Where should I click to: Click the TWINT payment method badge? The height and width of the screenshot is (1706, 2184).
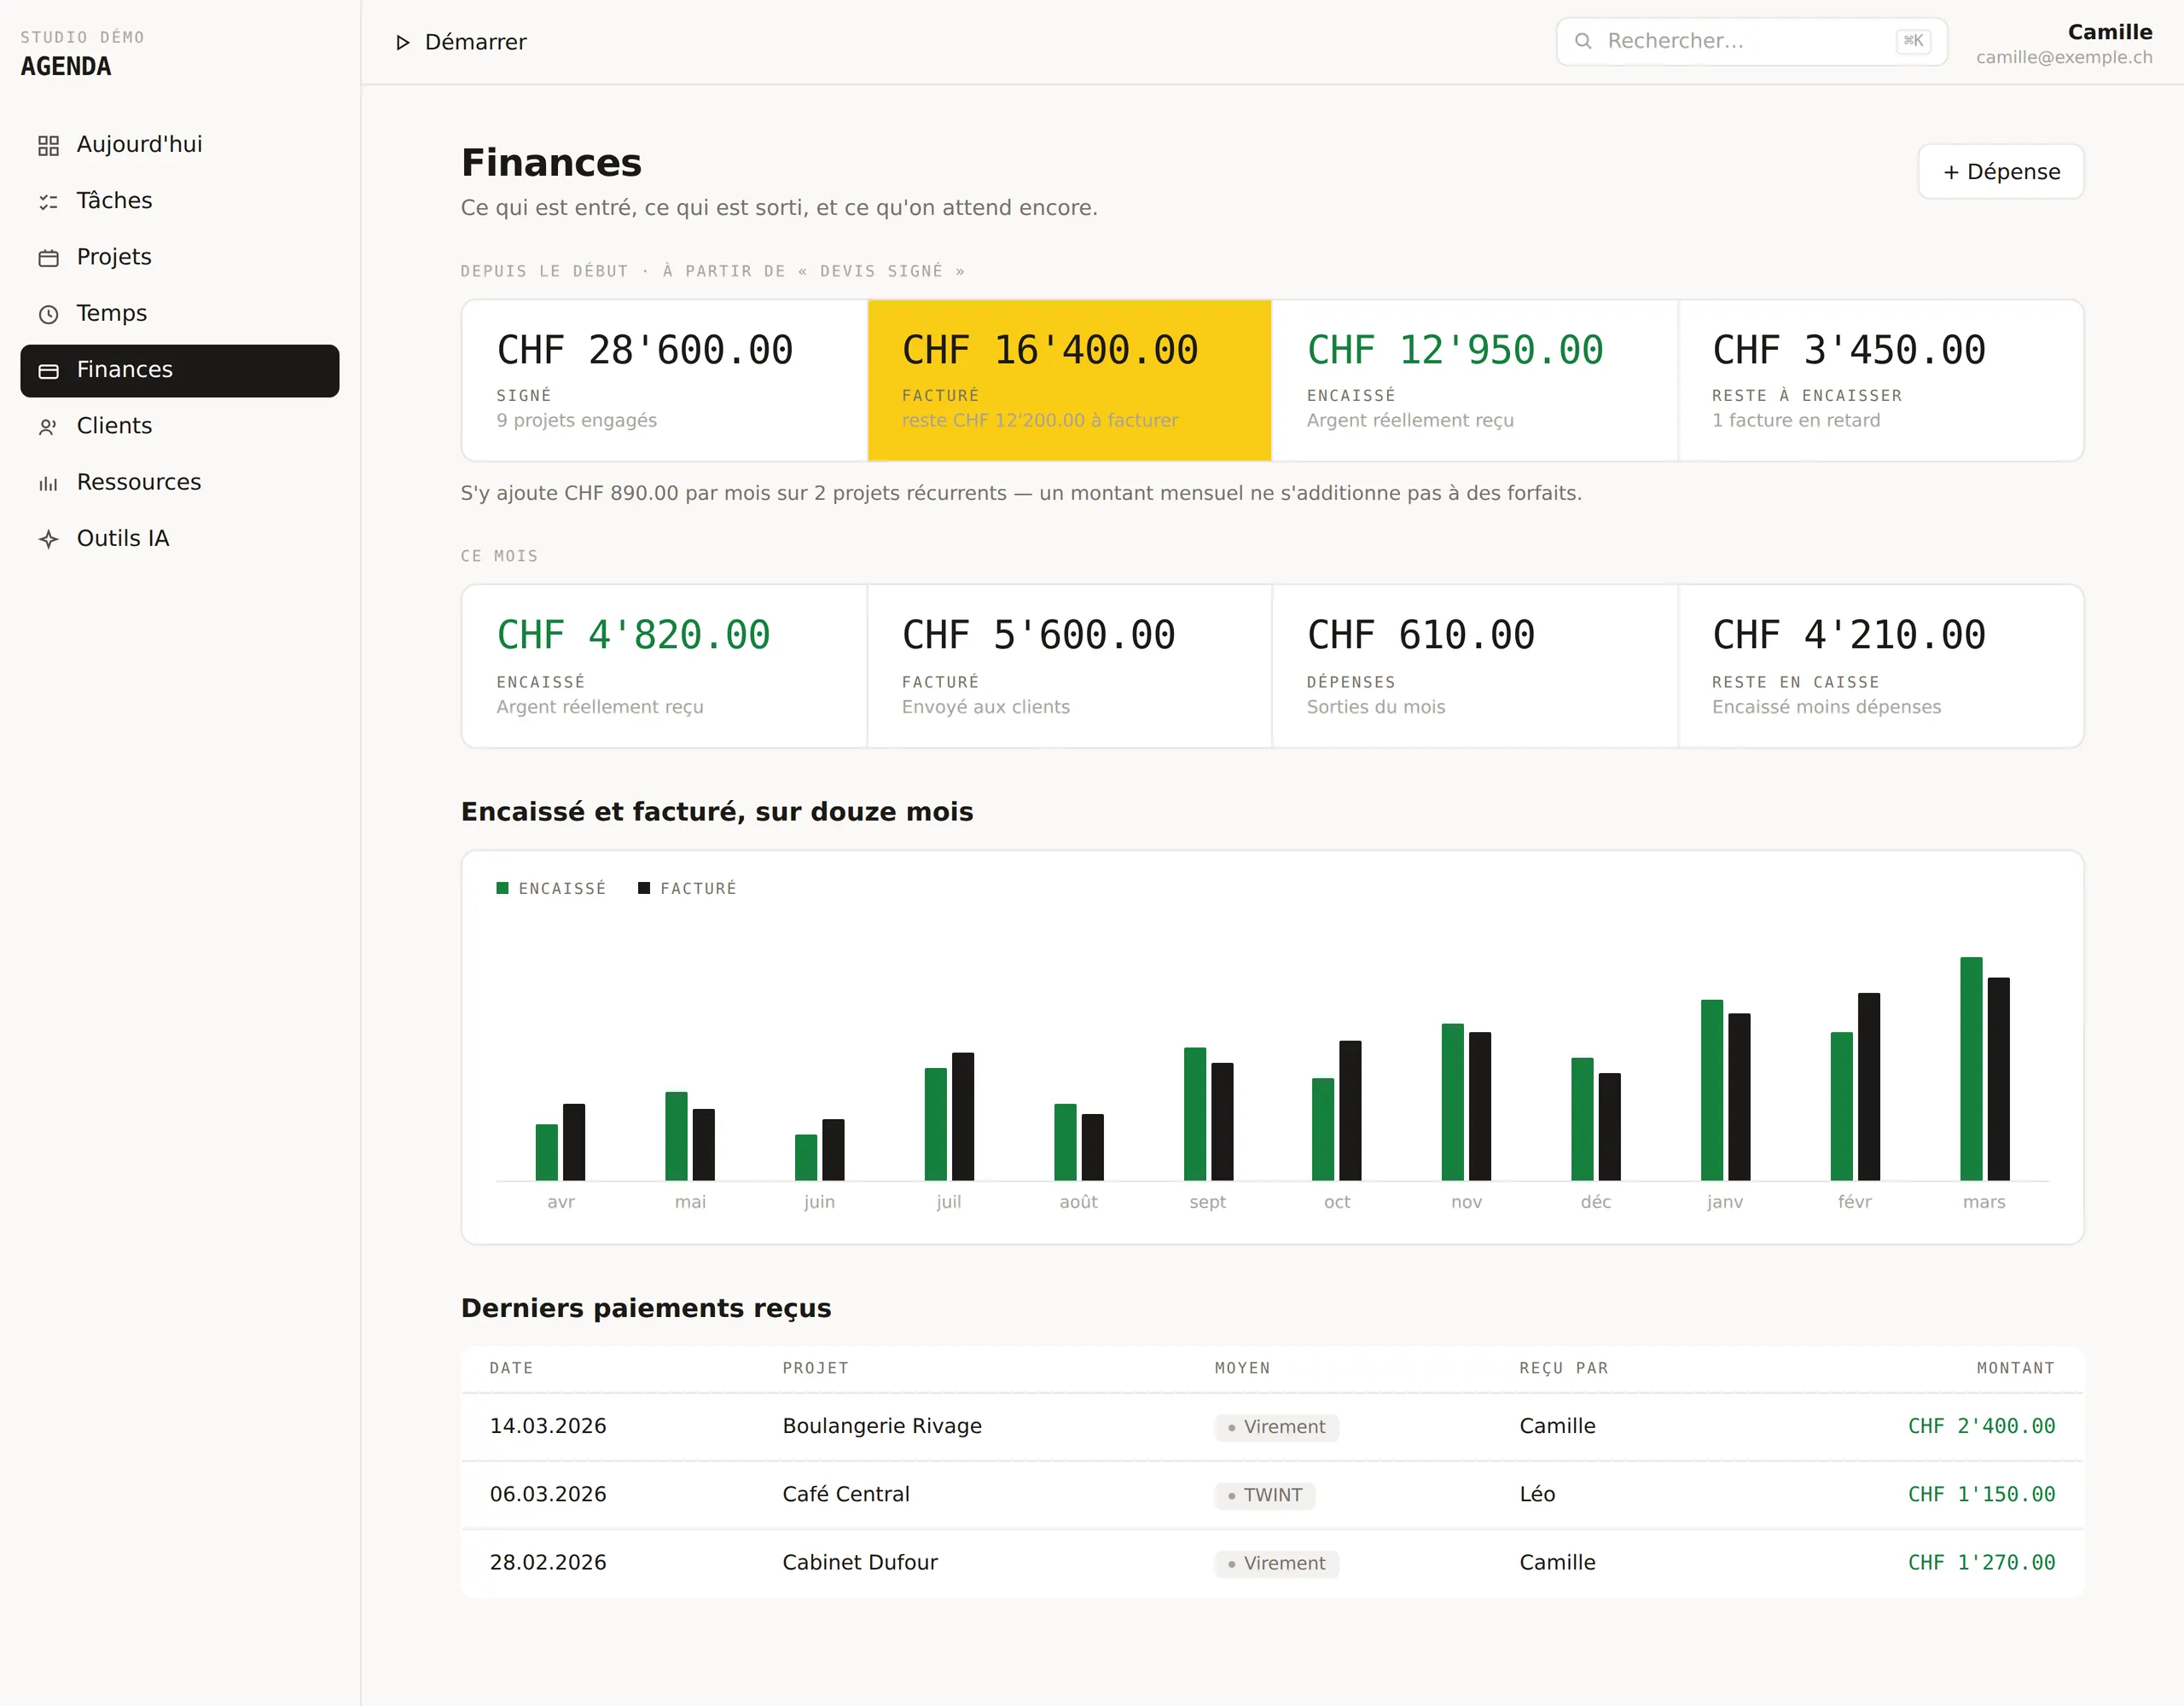pyautogui.click(x=1265, y=1496)
